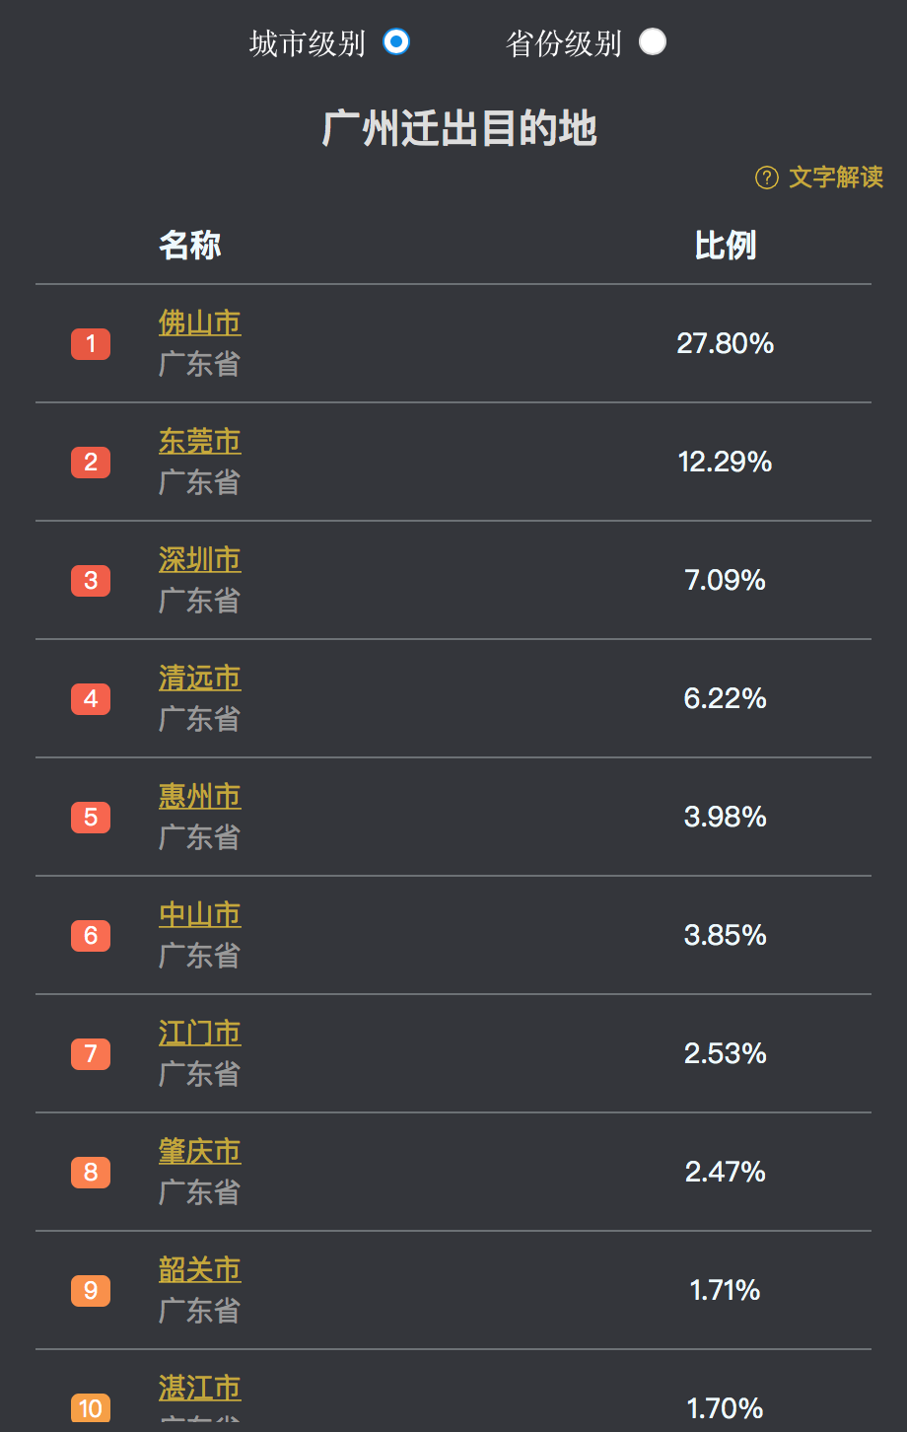The height and width of the screenshot is (1432, 907).
Task: Click the 韶关市 link
Action: pyautogui.click(x=200, y=1270)
